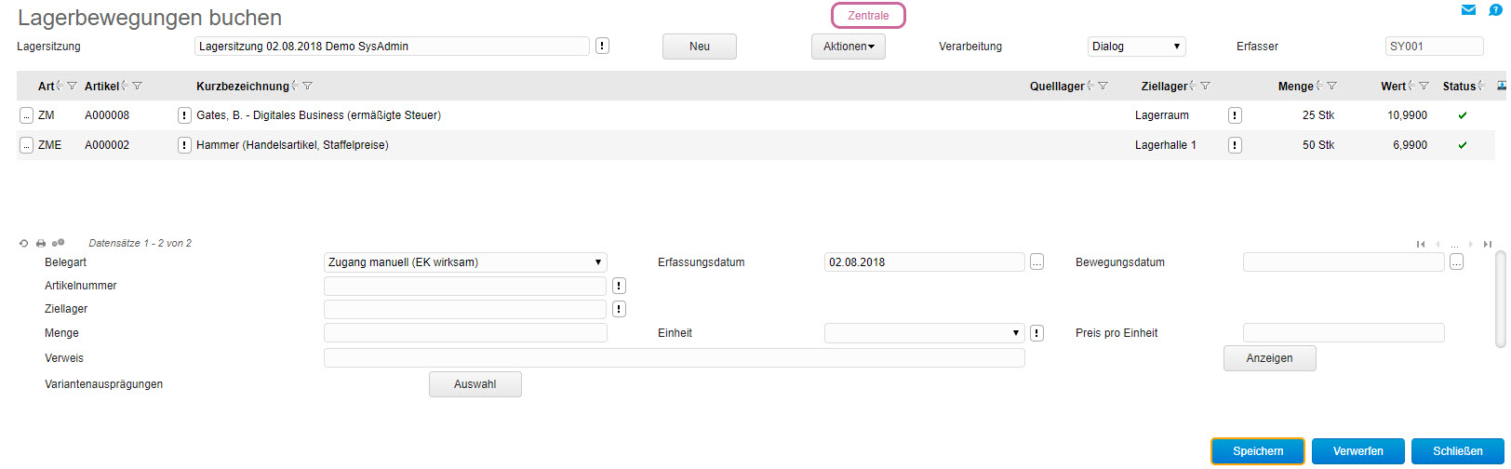Image resolution: width=1511 pixels, height=469 pixels.
Task: Click info icon beside Lagerhalle 1
Action: tap(1235, 145)
